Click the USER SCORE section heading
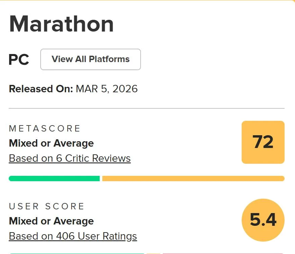The width and height of the screenshot is (295, 254). 46,206
